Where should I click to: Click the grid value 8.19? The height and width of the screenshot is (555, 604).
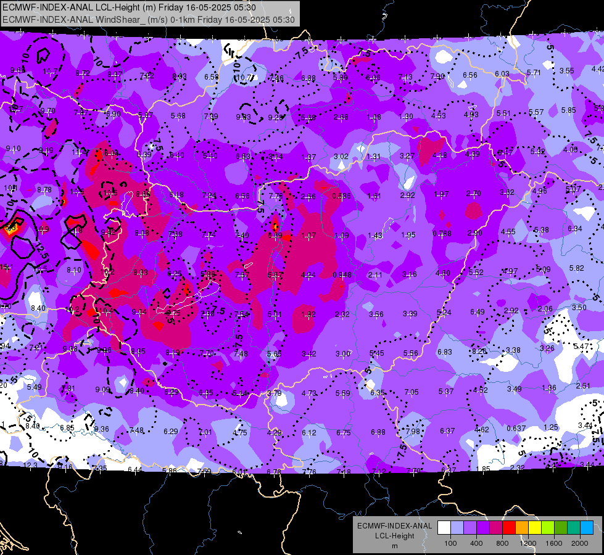point(173,352)
